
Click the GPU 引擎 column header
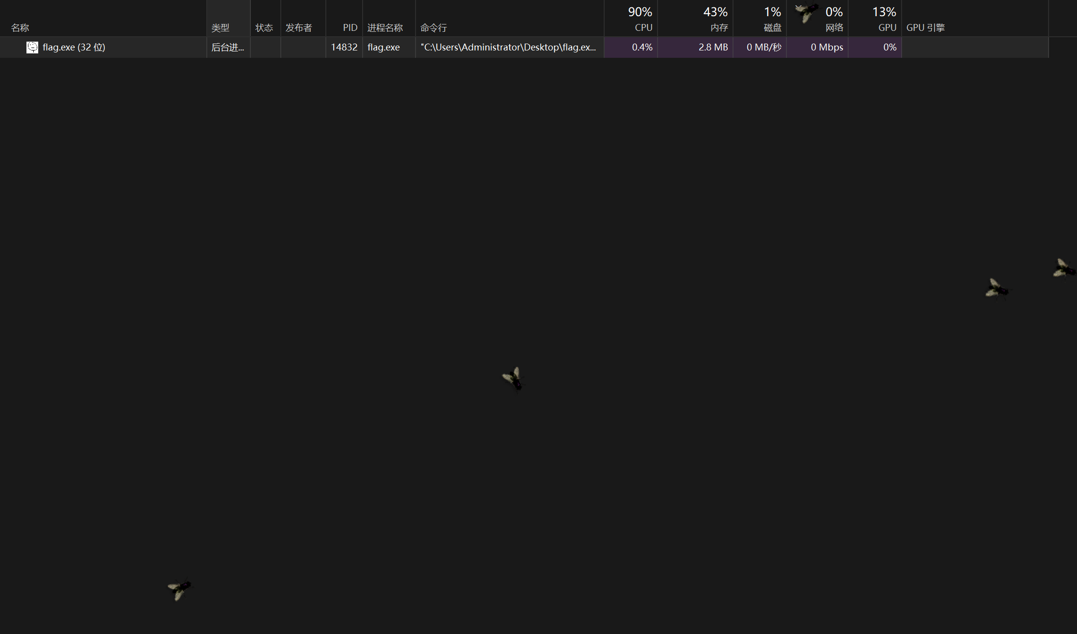[x=925, y=27]
